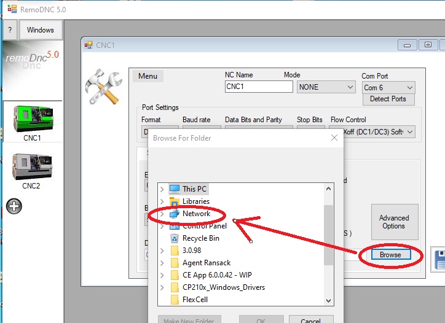The width and height of the screenshot is (445, 323).
Task: Select the Libraries folder item
Action: pos(195,201)
